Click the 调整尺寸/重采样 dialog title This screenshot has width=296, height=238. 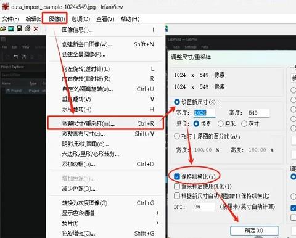[191, 57]
